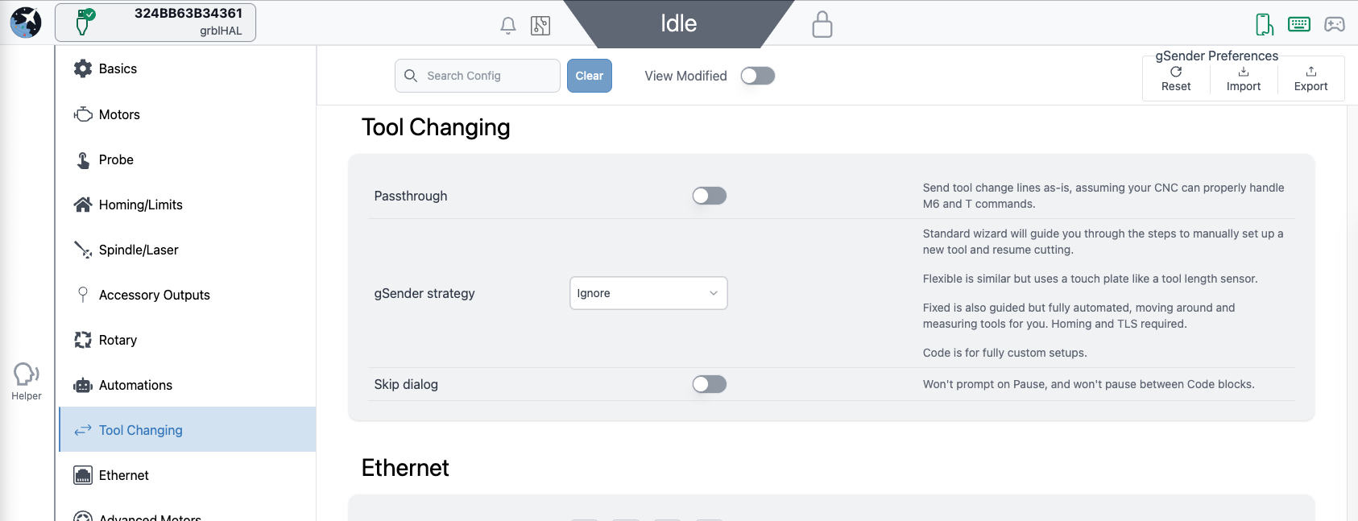The image size is (1358, 521).
Task: Open the mobile phone remote icon
Action: 1265,24
